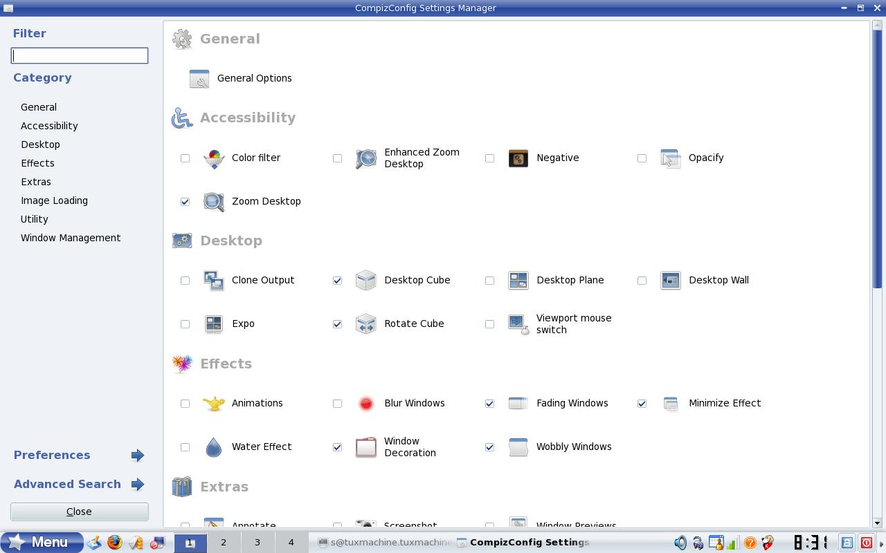Open the Wobbly Windows plugin icon
This screenshot has width=886, height=553.
518,447
